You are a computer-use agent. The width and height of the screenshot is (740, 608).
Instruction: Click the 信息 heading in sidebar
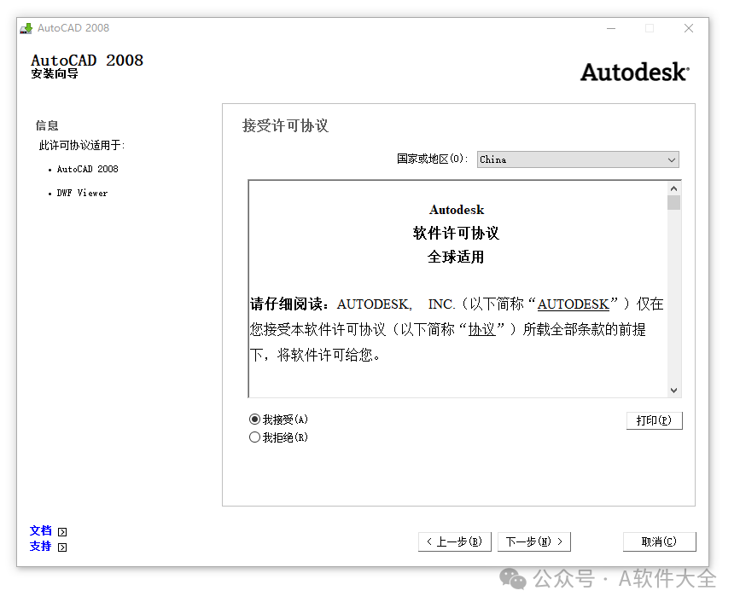(47, 125)
